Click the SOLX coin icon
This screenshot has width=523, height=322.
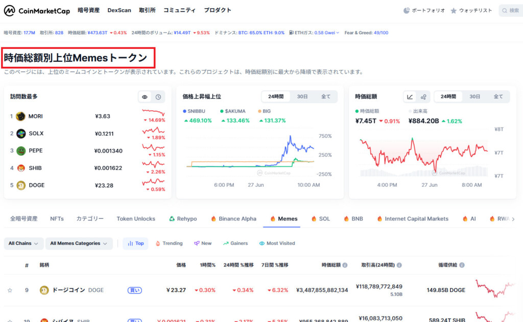20,134
